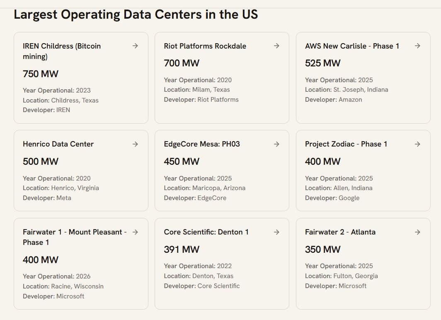Viewport: 441px width, 320px height.
Task: Click the 391 MW capacity value
Action: click(182, 249)
